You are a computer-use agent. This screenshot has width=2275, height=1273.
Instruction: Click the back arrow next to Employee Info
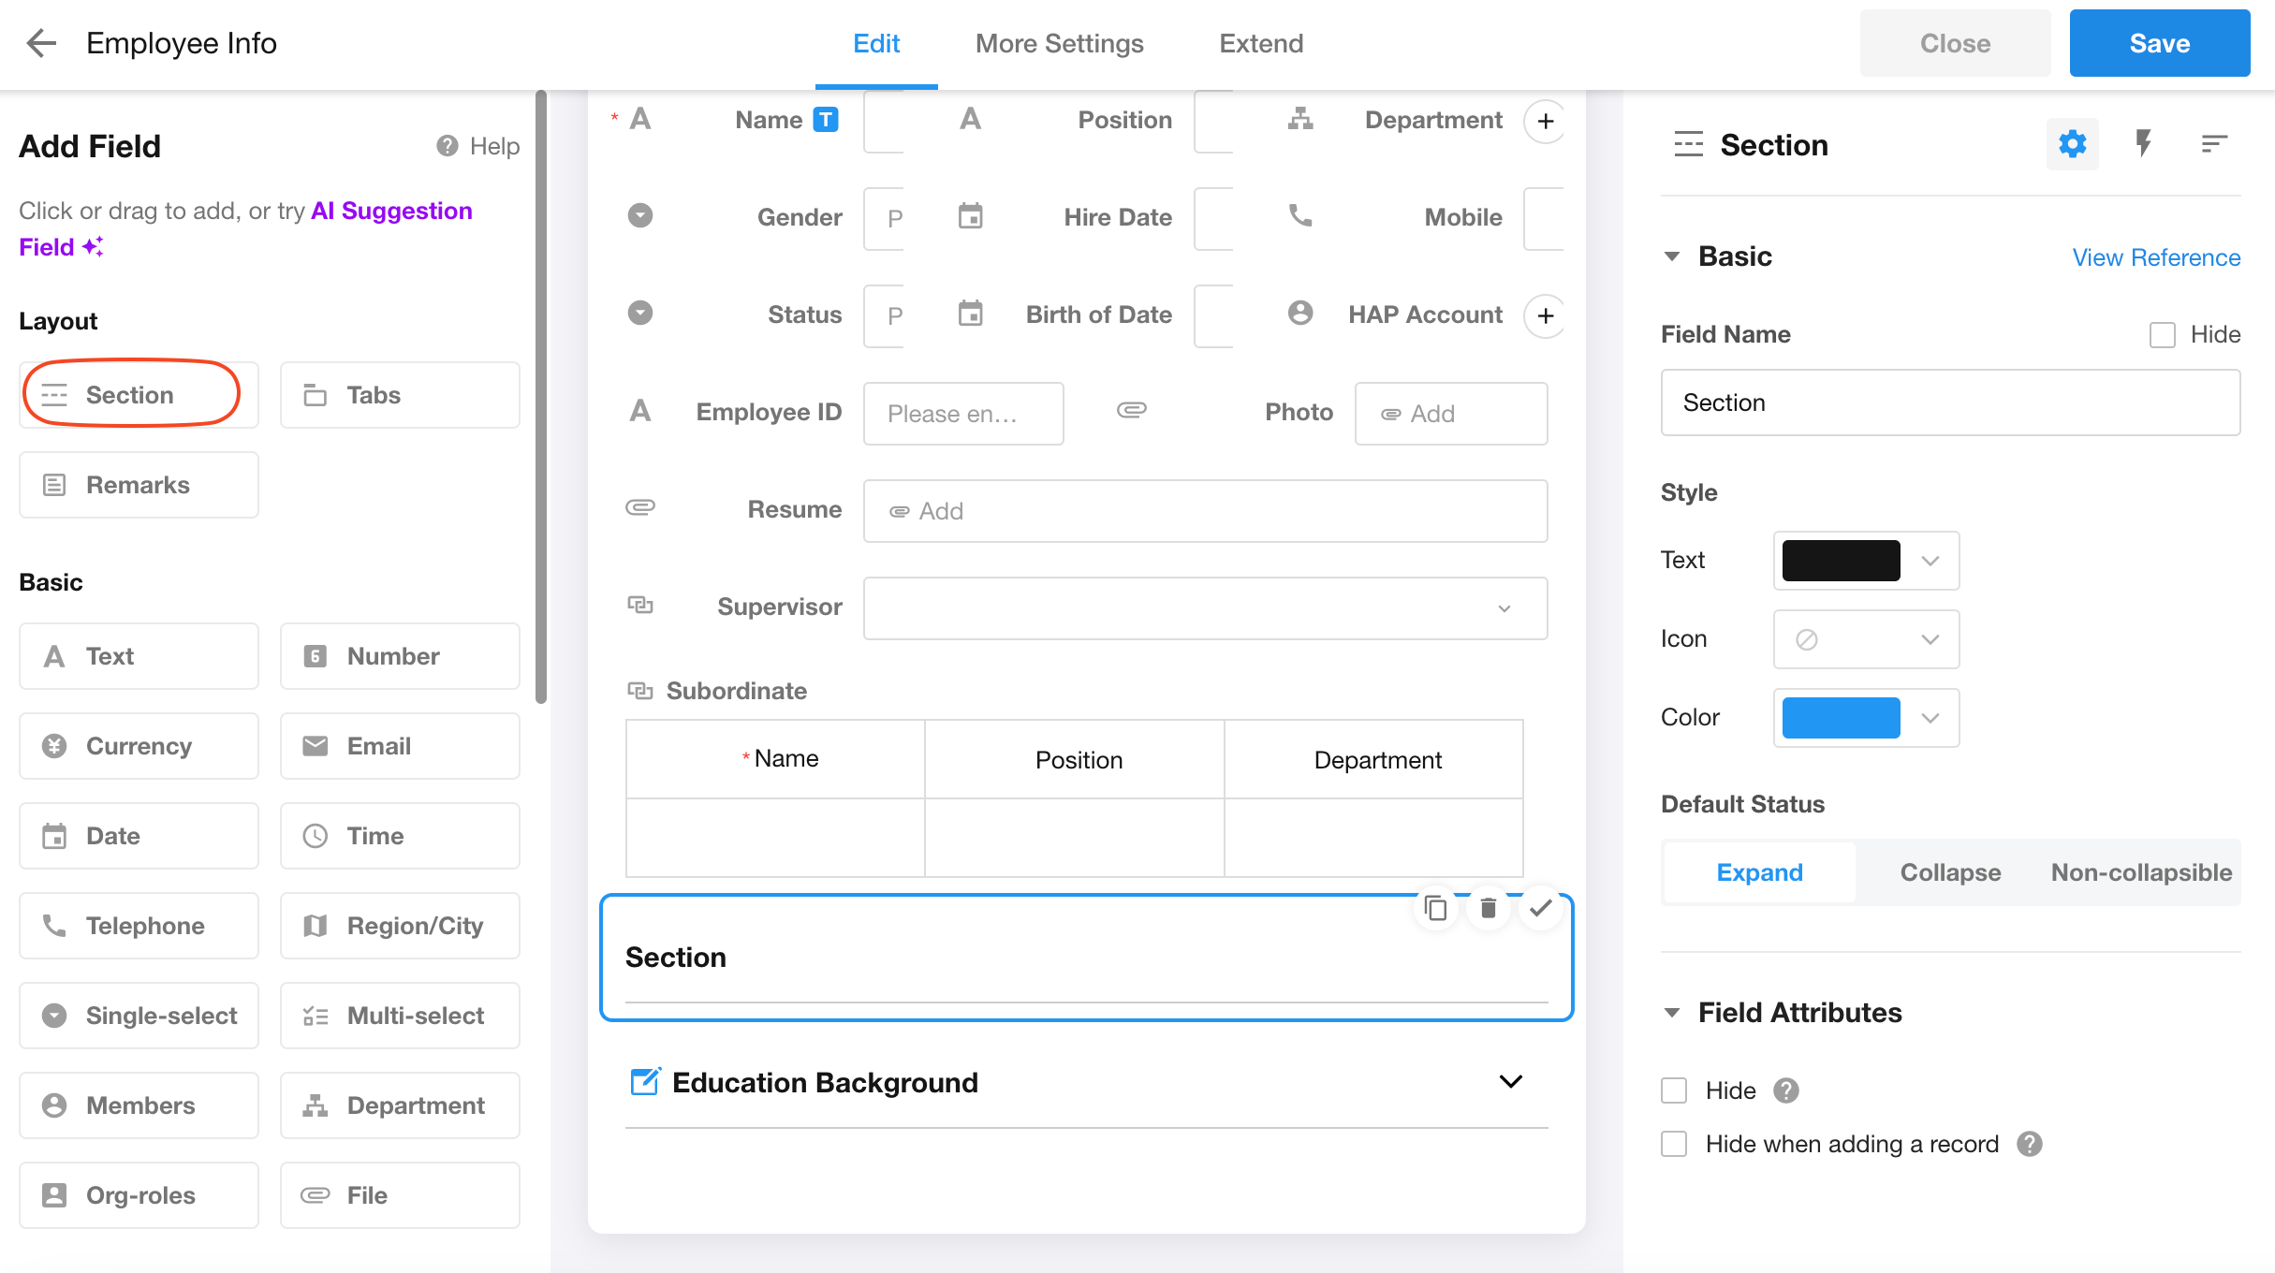pos(41,43)
